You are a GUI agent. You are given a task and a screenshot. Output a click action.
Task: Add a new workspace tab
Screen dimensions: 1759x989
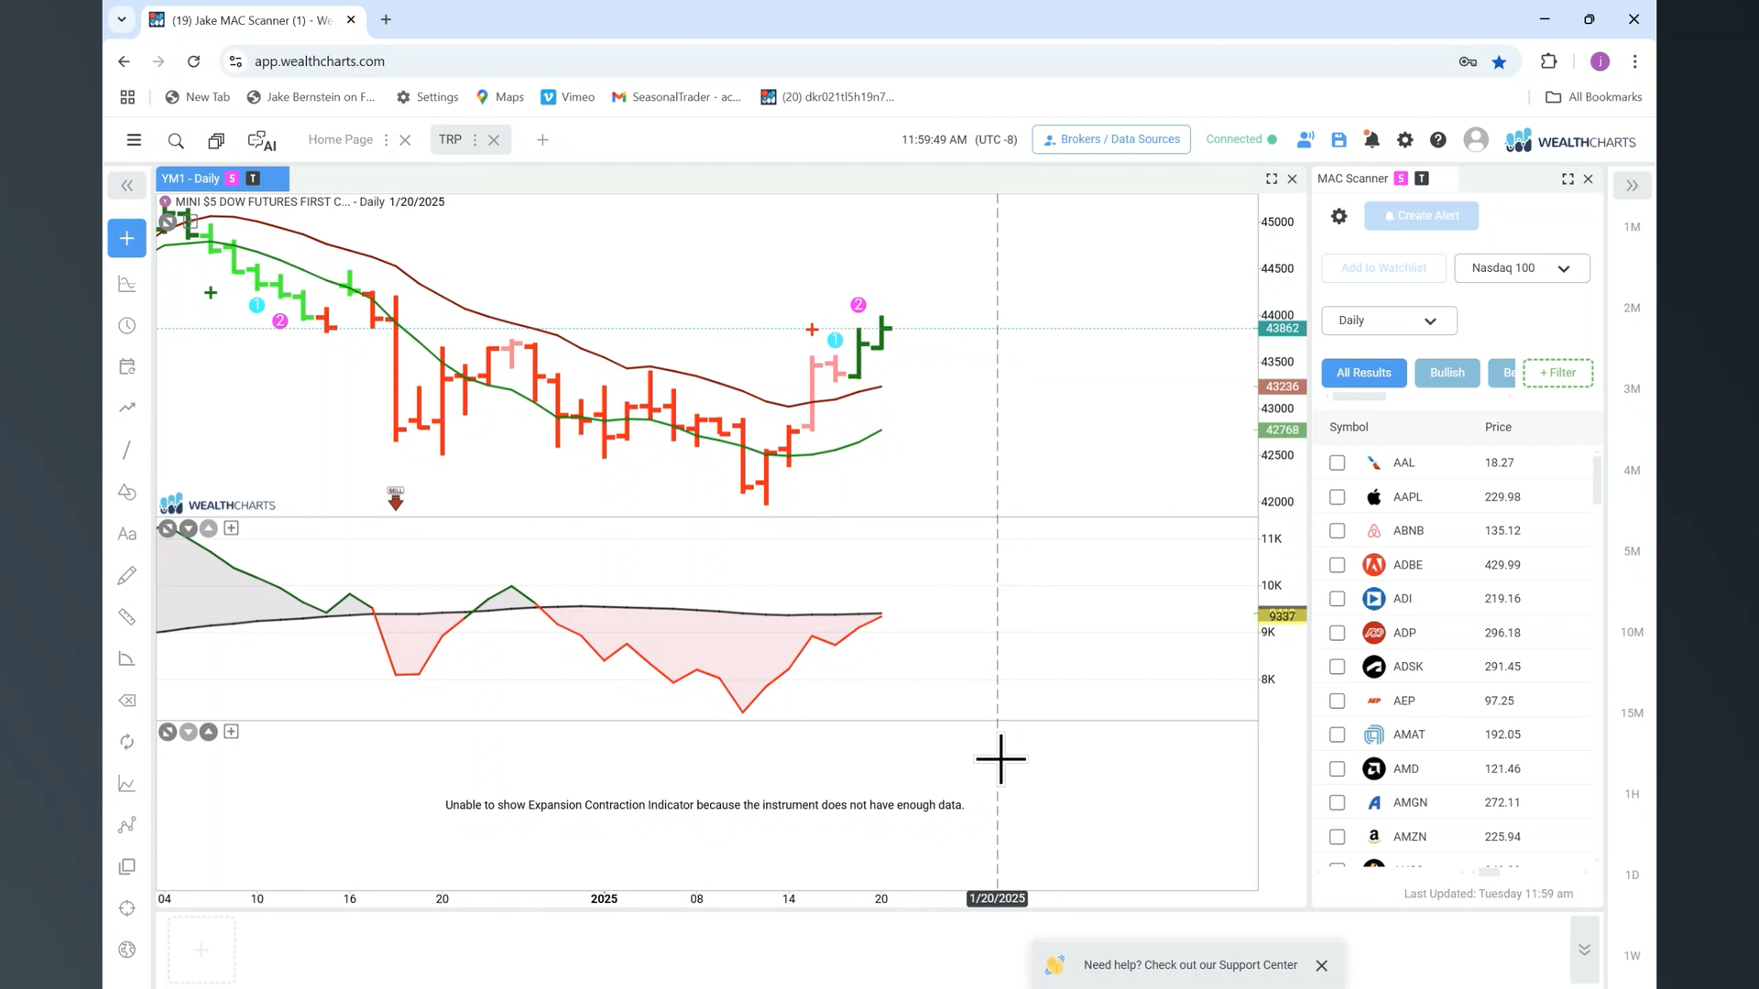[542, 140]
